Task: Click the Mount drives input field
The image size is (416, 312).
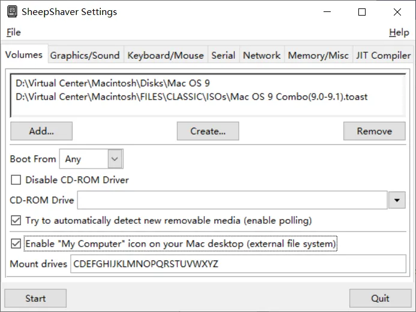Action: pyautogui.click(x=238, y=264)
